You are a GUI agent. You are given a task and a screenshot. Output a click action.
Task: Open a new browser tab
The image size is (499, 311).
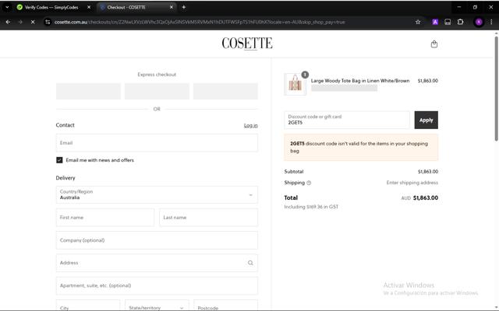(x=184, y=7)
